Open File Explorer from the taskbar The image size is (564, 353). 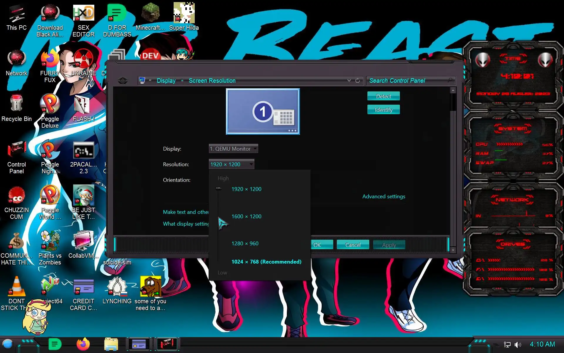[x=111, y=344]
